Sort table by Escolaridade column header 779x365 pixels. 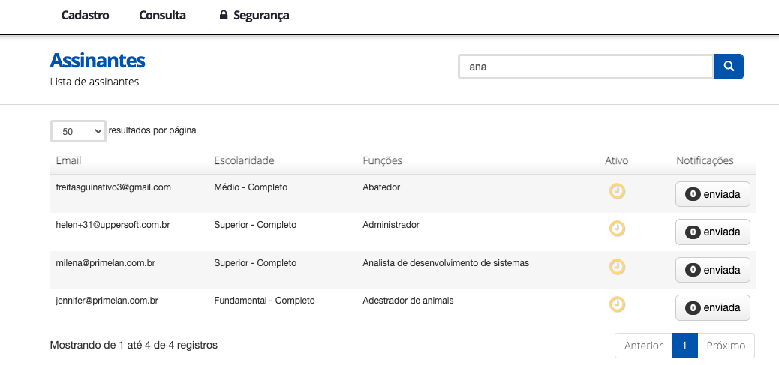pyautogui.click(x=244, y=160)
